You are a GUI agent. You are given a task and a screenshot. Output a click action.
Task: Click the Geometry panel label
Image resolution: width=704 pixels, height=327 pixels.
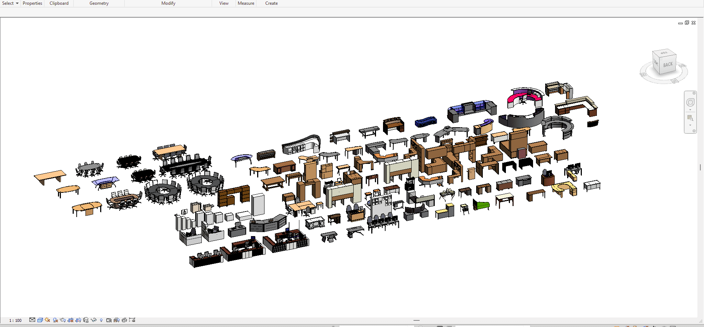(99, 3)
